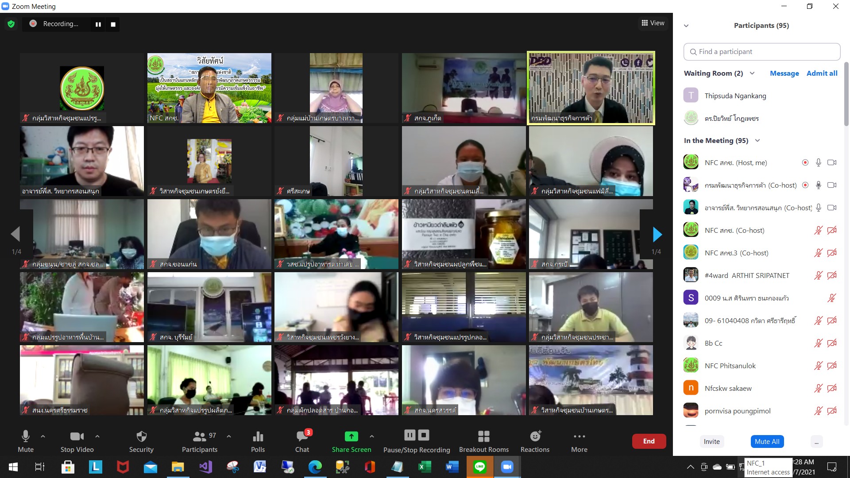Collapse the Waiting Room section
Screen dimensions: 850x478
point(752,73)
